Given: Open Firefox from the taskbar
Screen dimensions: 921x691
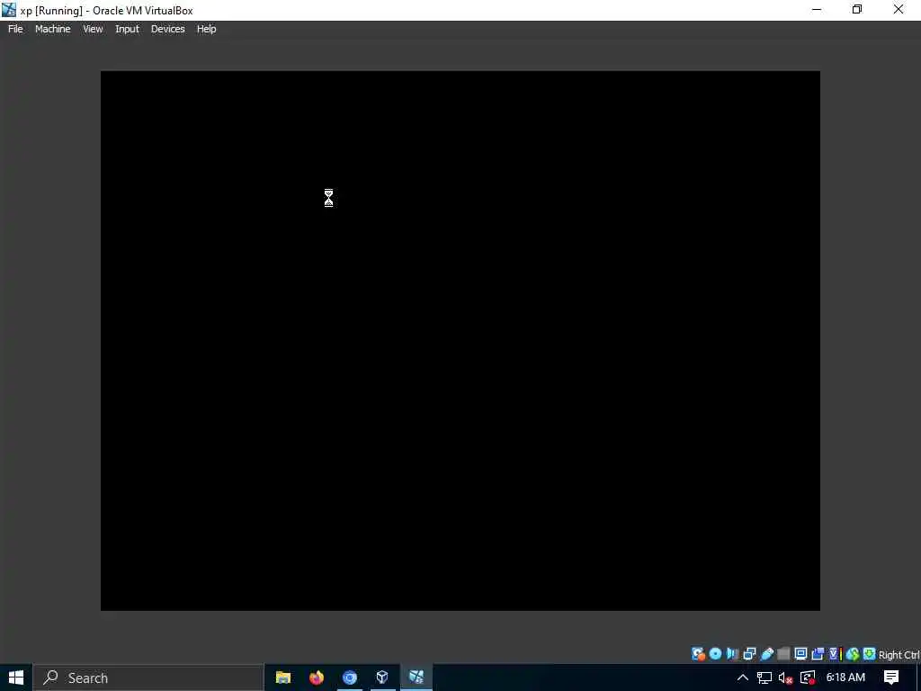Looking at the screenshot, I should pyautogui.click(x=317, y=678).
